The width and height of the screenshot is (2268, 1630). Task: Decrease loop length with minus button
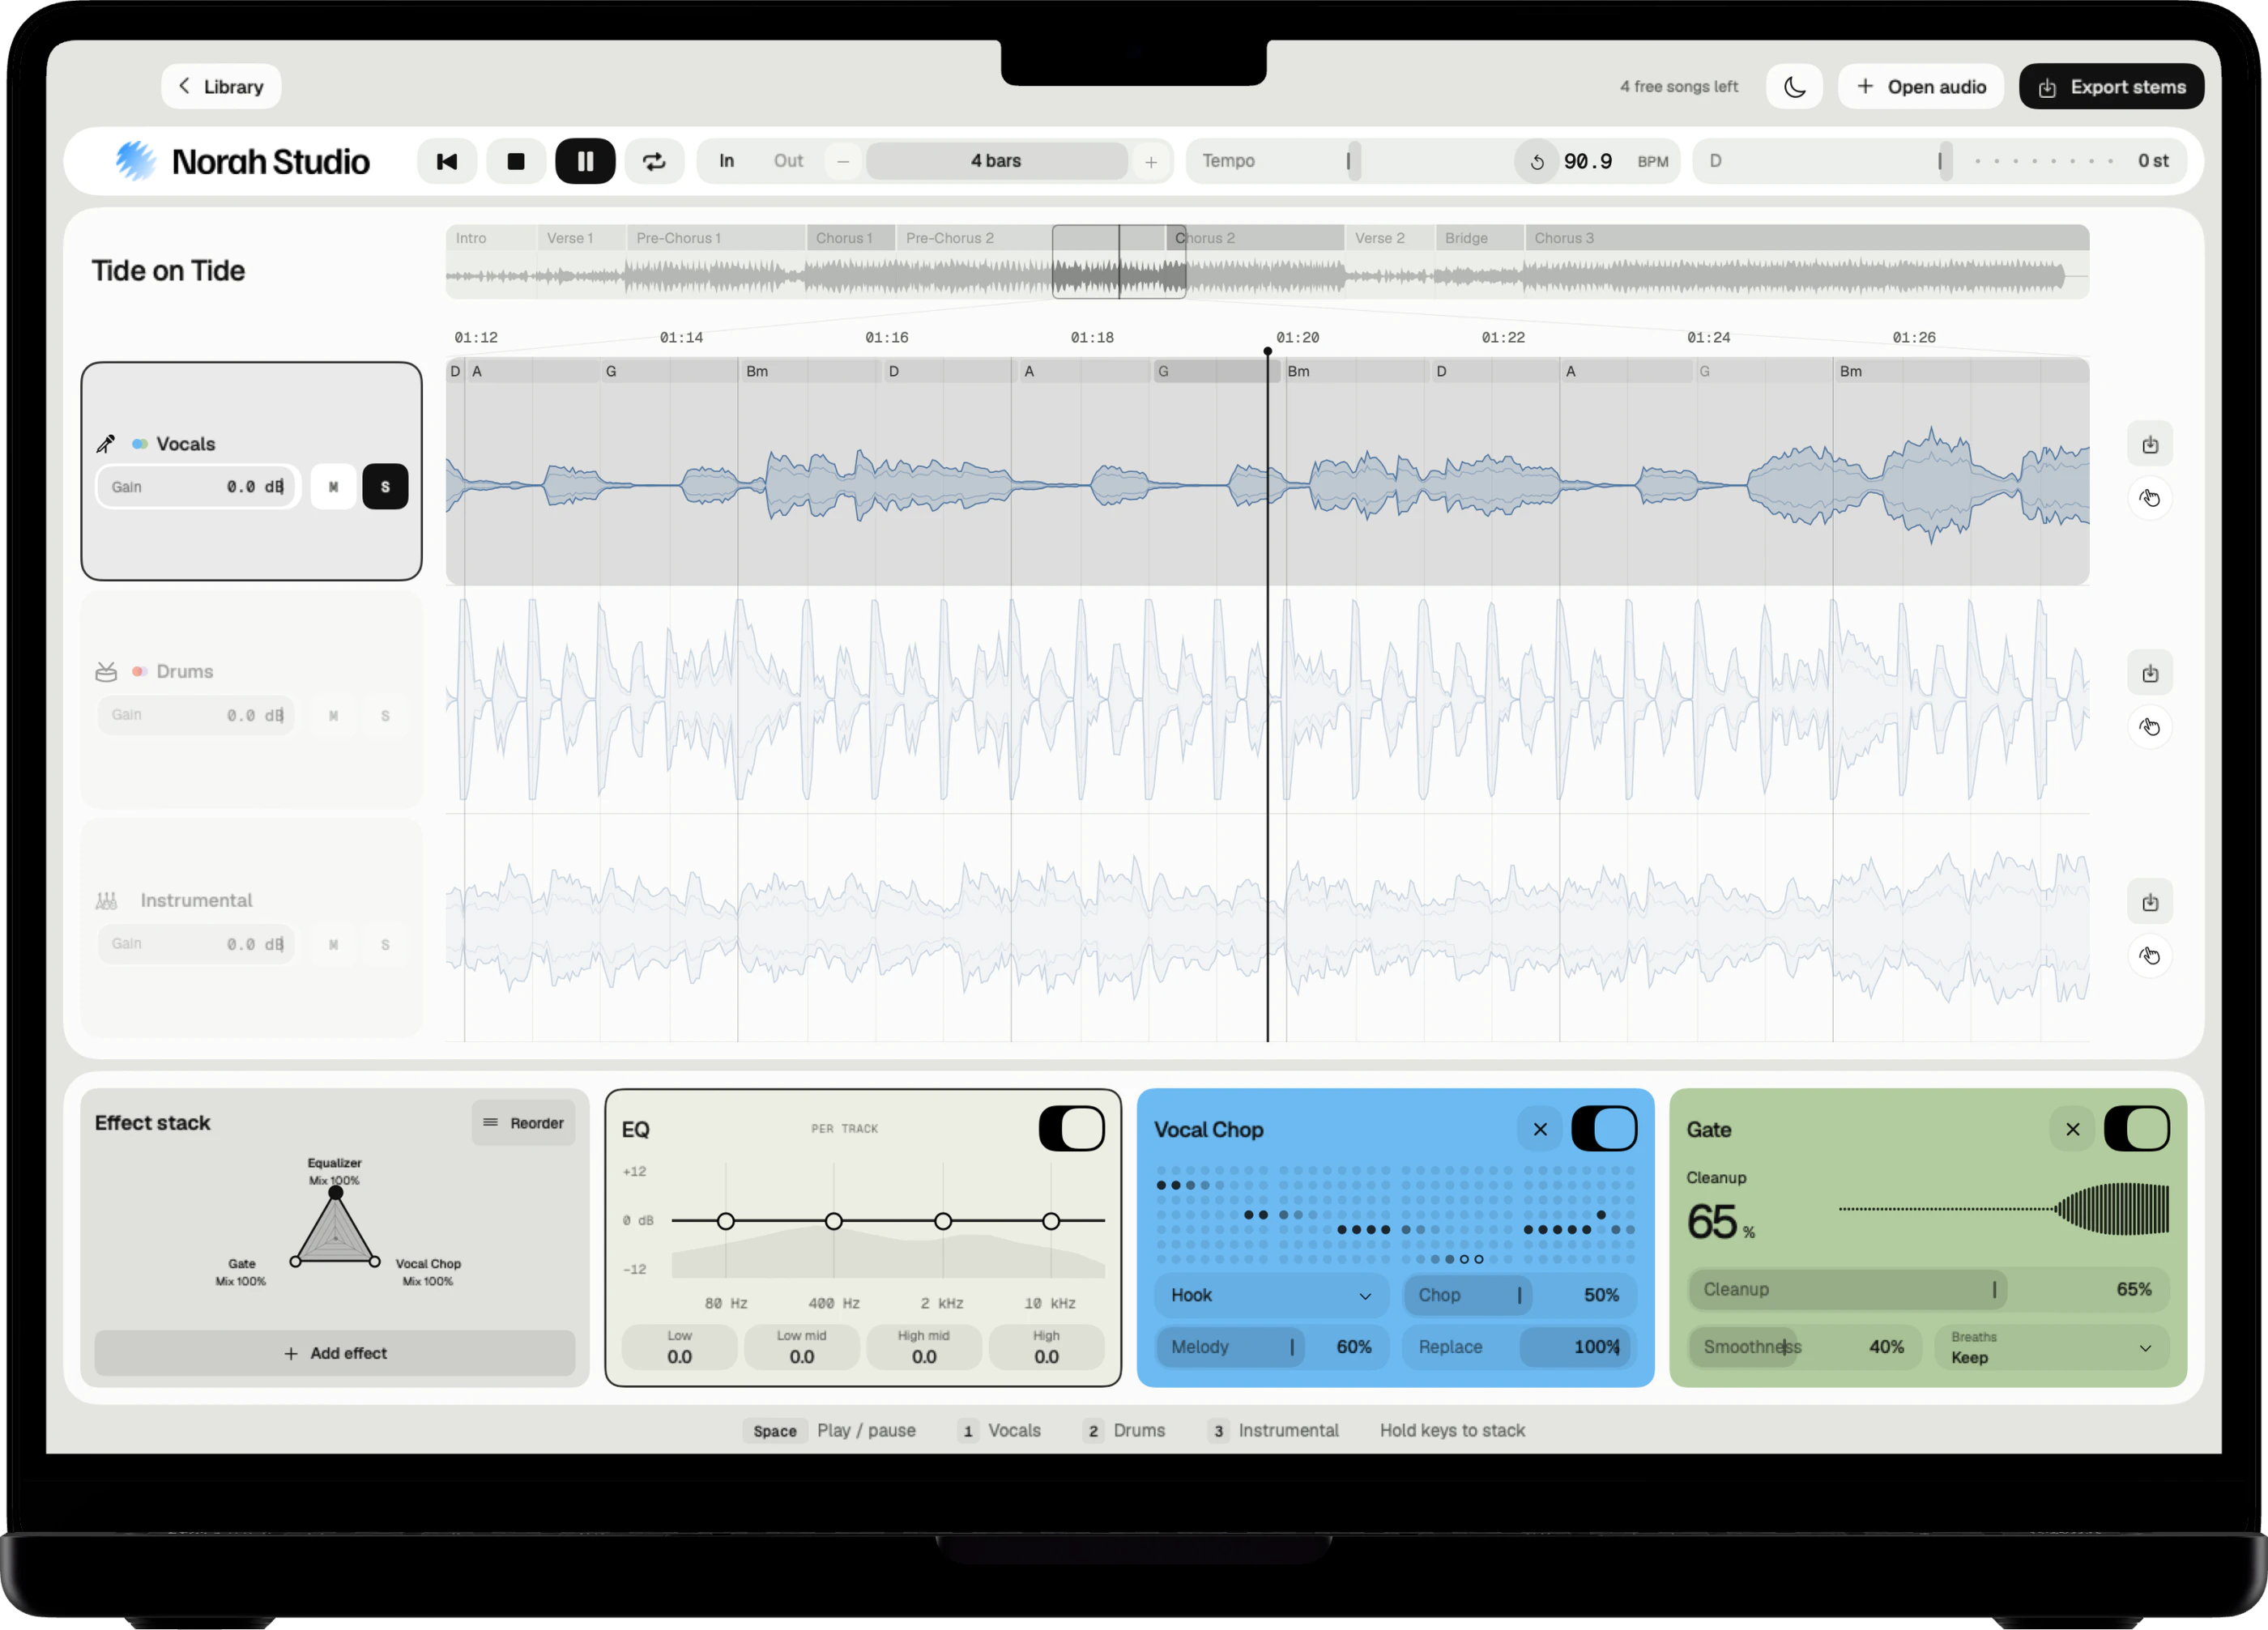(843, 161)
